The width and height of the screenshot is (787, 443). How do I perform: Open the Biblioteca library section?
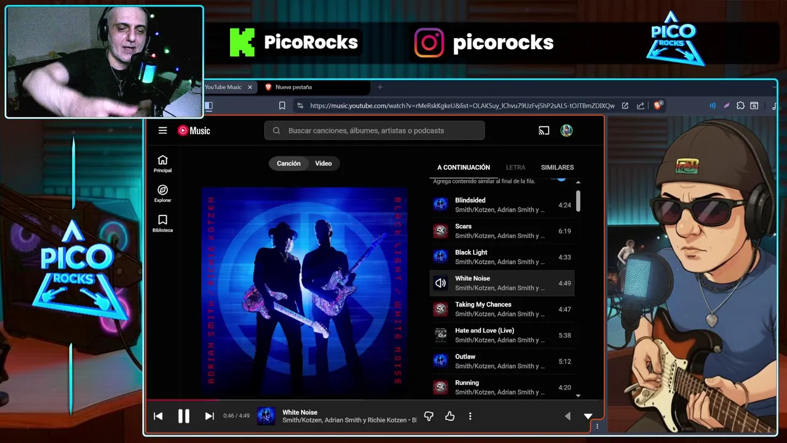pos(162,223)
